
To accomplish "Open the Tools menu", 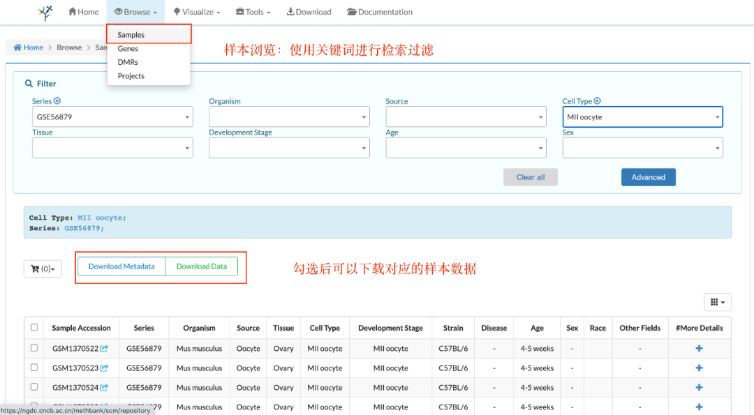I will [253, 12].
